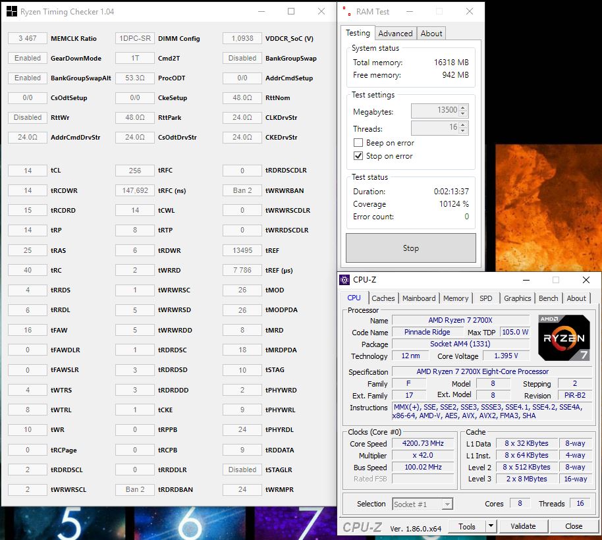
Task: Click the desktop thumbnail numbered 6
Action: point(190,523)
